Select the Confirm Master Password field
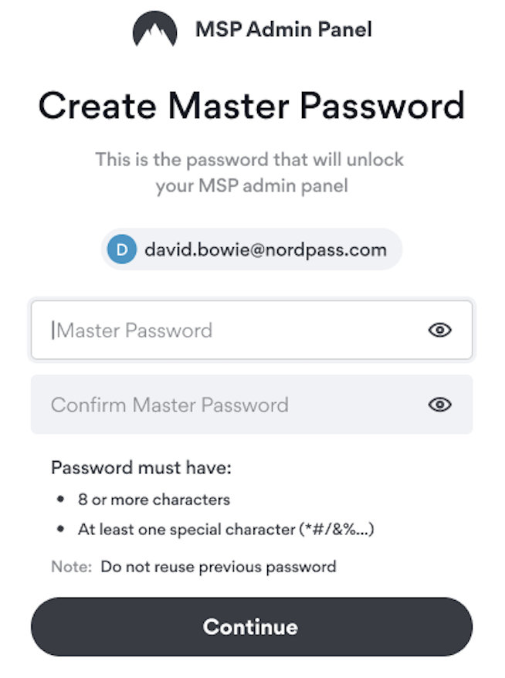Screen dimensions: 505x678 coord(252,405)
